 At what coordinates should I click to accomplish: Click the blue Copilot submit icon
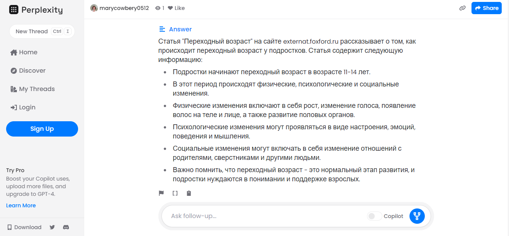click(417, 216)
